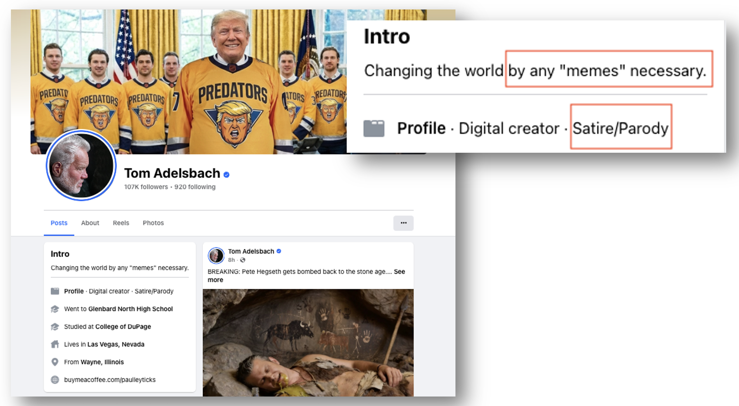The width and height of the screenshot is (739, 406).
Task: Select the Photos tab
Action: [153, 223]
